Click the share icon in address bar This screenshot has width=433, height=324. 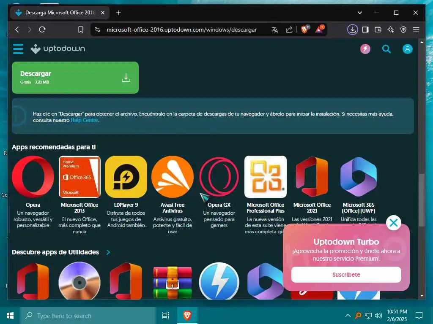(289, 30)
